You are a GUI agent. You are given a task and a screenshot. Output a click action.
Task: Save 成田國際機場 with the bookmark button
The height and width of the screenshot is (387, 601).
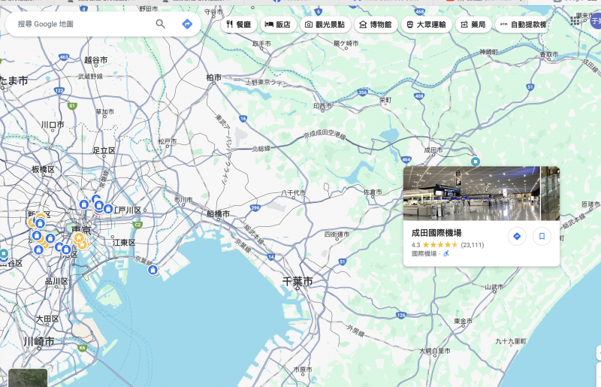pyautogui.click(x=542, y=236)
